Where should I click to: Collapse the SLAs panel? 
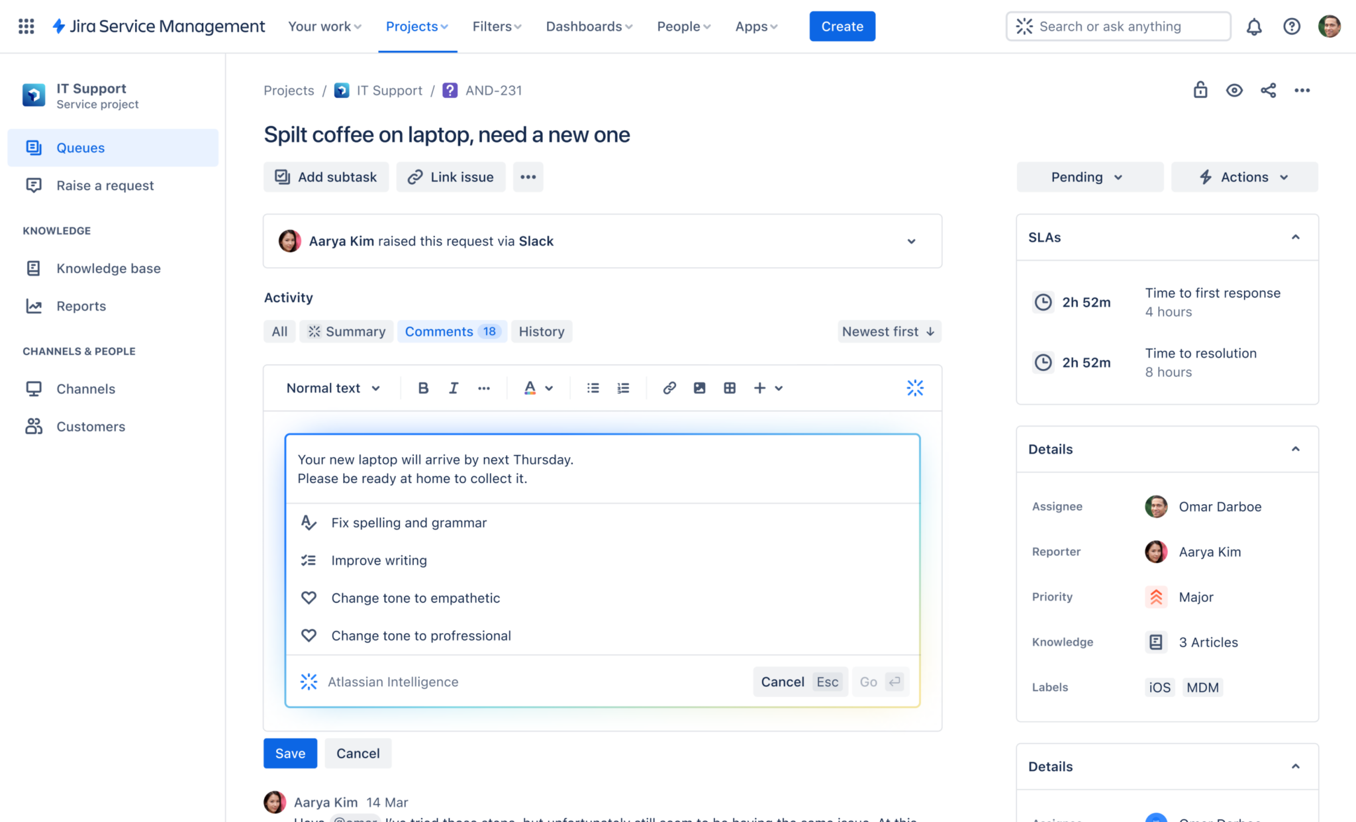(x=1295, y=237)
